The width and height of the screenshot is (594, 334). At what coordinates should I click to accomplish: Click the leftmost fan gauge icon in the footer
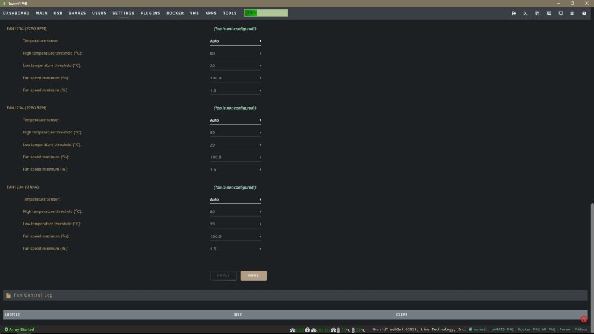pos(292,330)
